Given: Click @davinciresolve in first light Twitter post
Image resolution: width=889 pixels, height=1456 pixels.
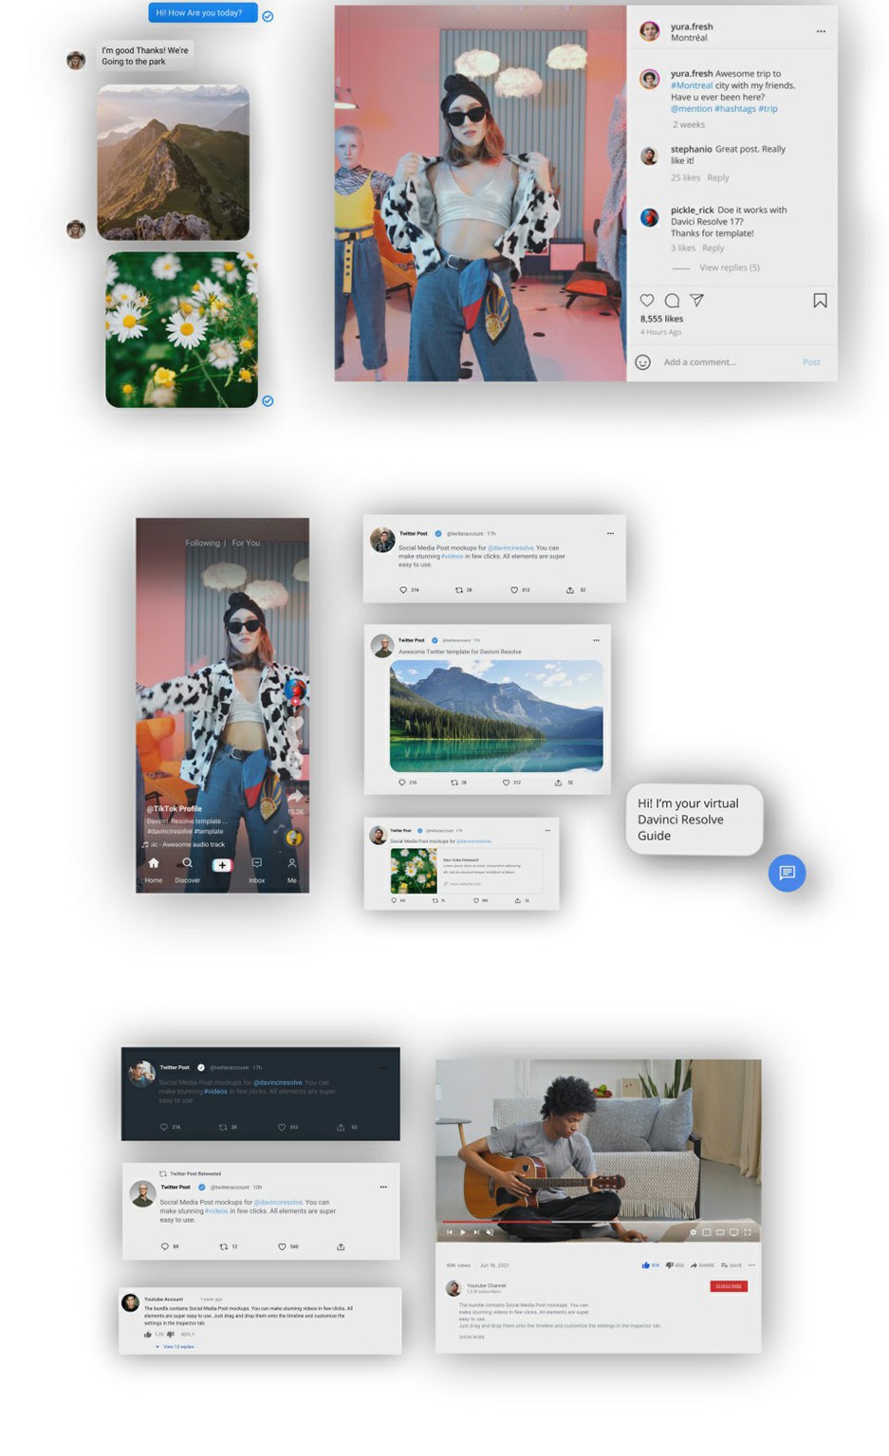Looking at the screenshot, I should [x=510, y=548].
